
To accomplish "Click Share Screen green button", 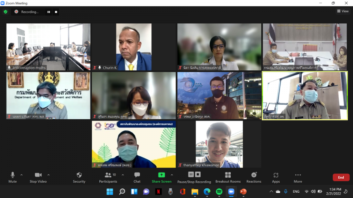I will 161,177.
